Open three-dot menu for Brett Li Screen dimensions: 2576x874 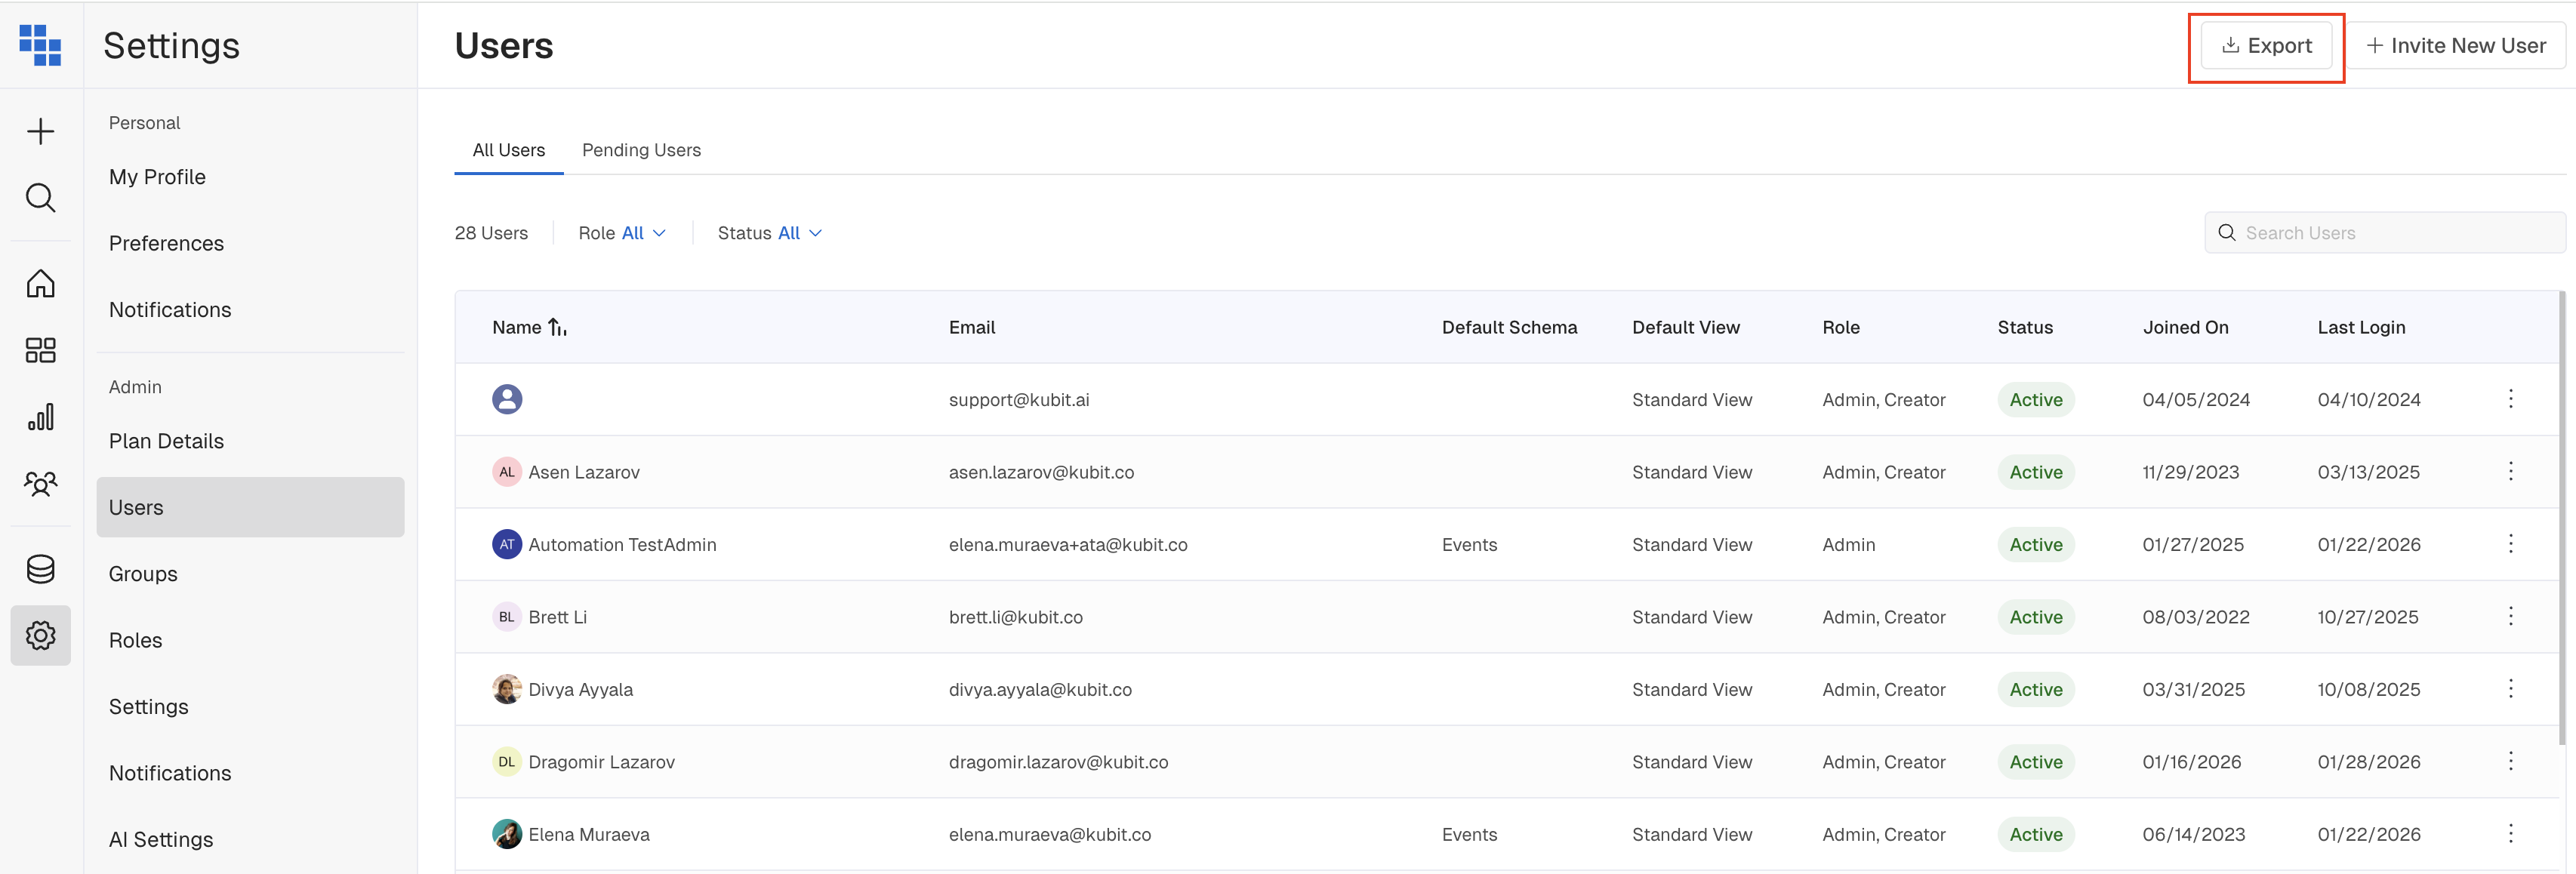click(x=2510, y=616)
